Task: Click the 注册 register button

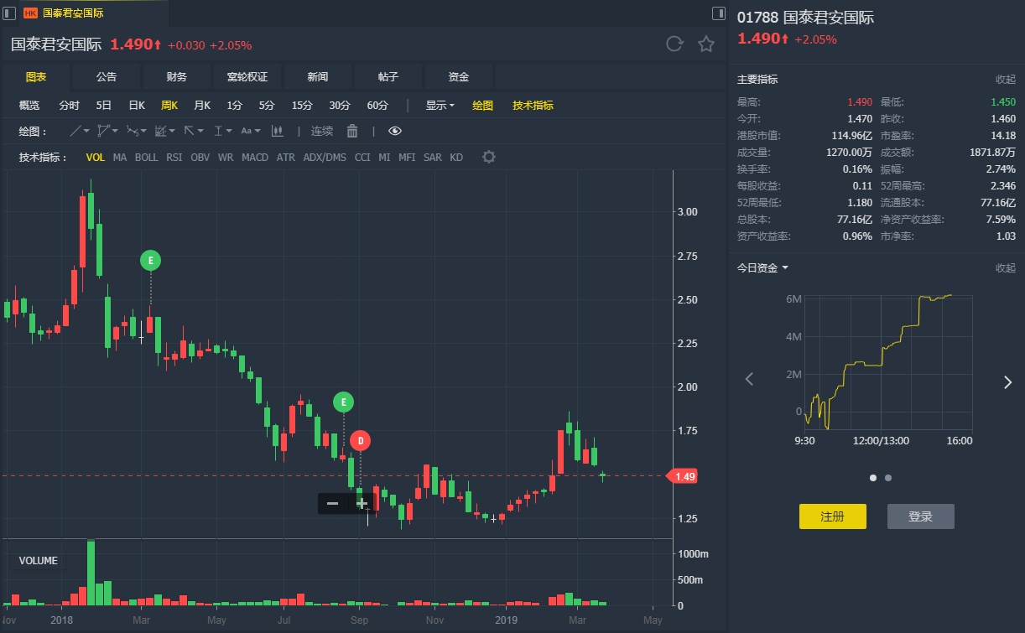Action: click(832, 516)
